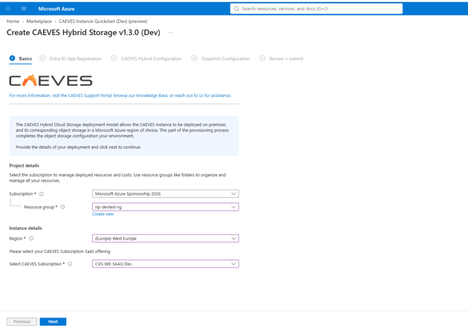Click the Region info icon
Viewport: 468px width, 330px height.
tap(31, 238)
